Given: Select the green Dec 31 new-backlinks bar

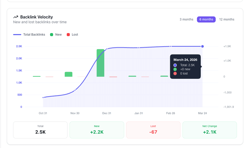Looking at the screenshot, I should click(x=100, y=63).
